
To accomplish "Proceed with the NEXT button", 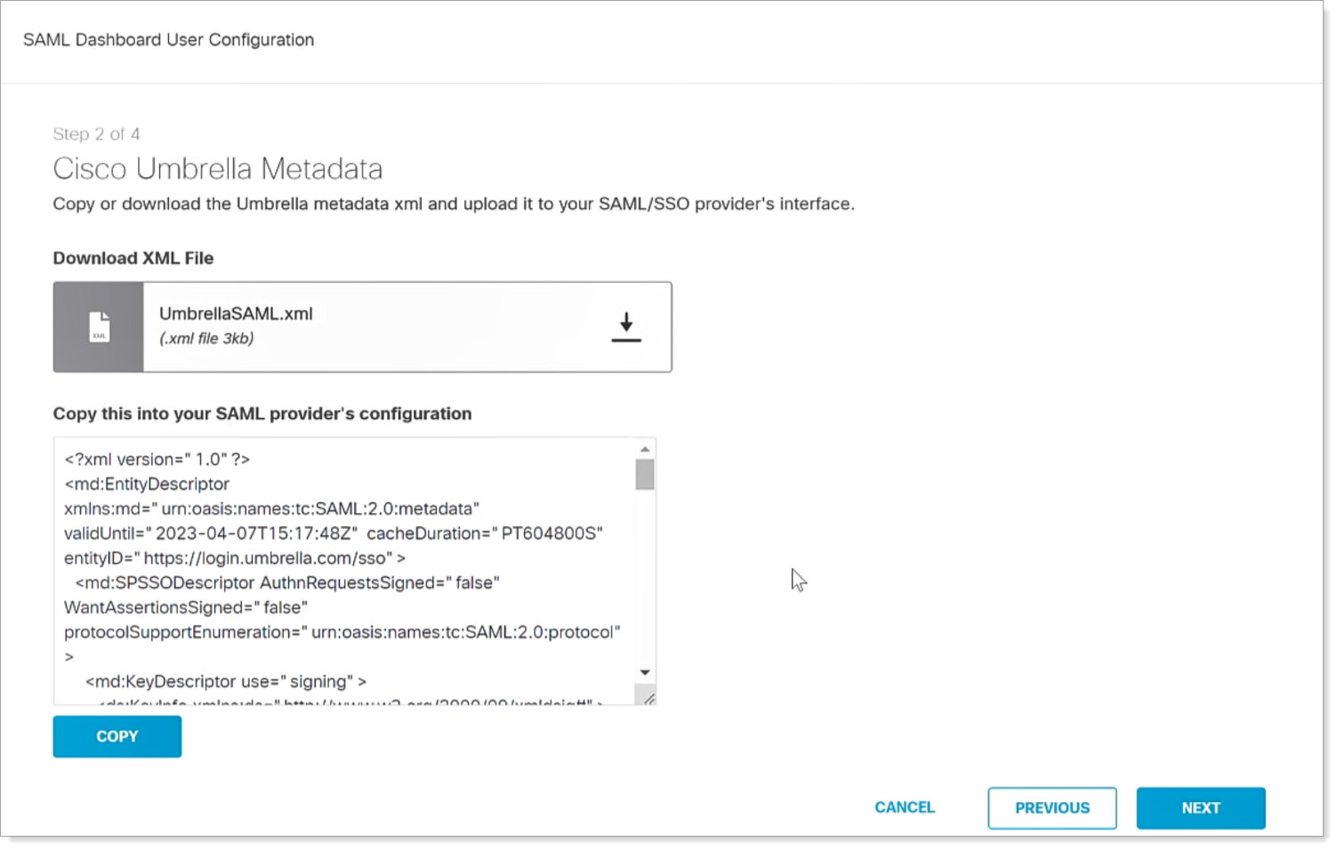I will click(1200, 807).
